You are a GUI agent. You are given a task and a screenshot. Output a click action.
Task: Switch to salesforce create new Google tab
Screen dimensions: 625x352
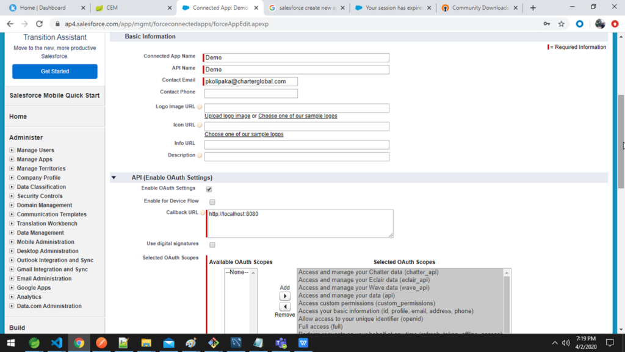306,7
